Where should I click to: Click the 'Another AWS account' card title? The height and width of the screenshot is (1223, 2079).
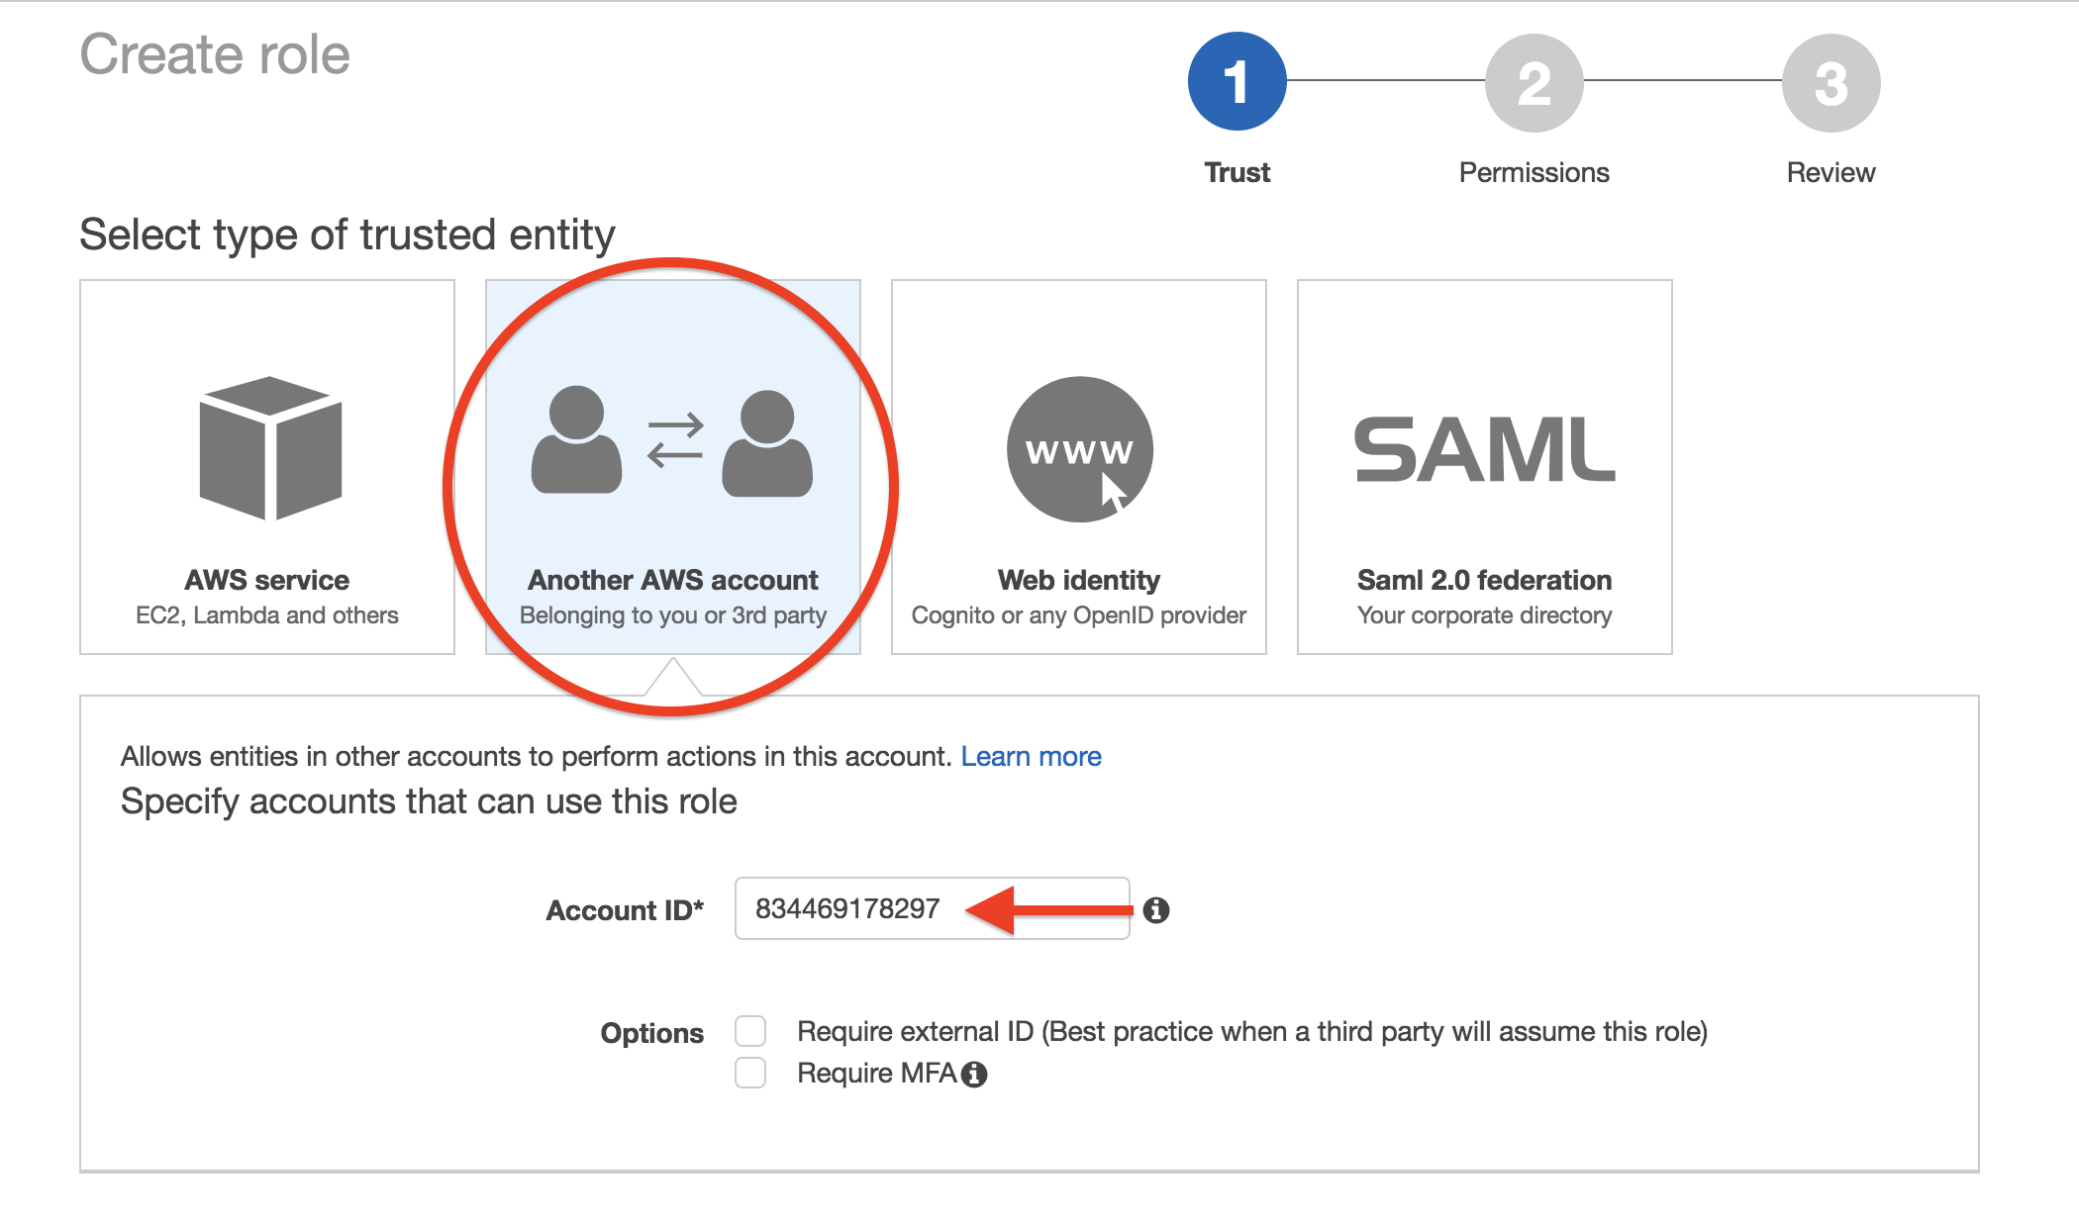[x=673, y=580]
